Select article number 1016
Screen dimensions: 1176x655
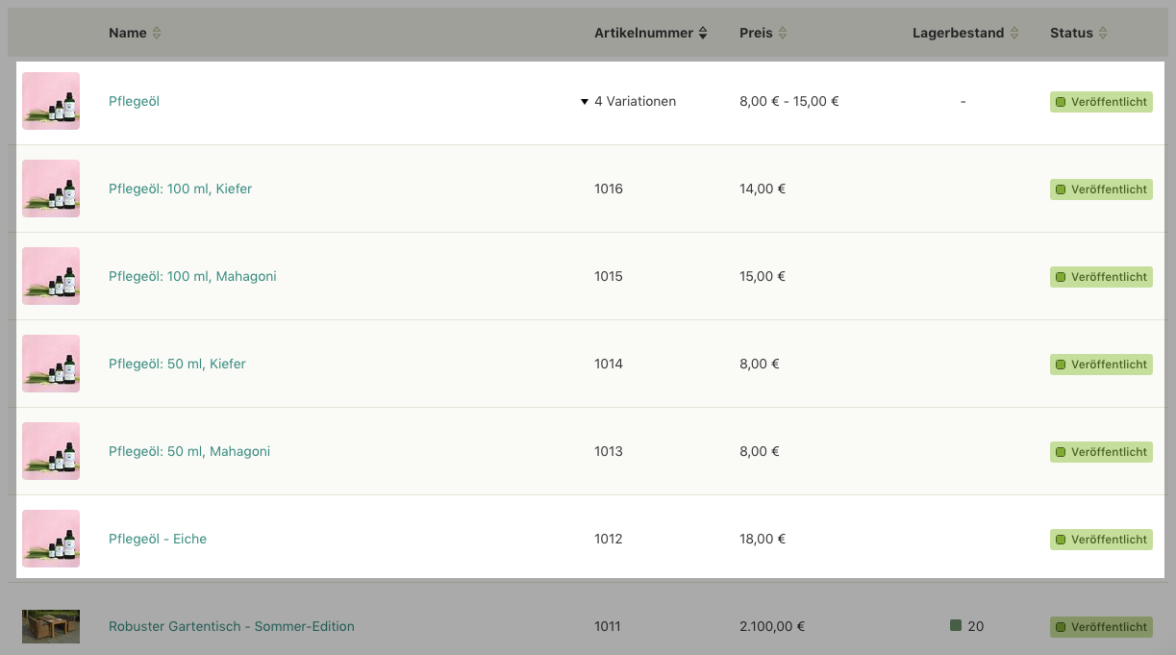(609, 189)
